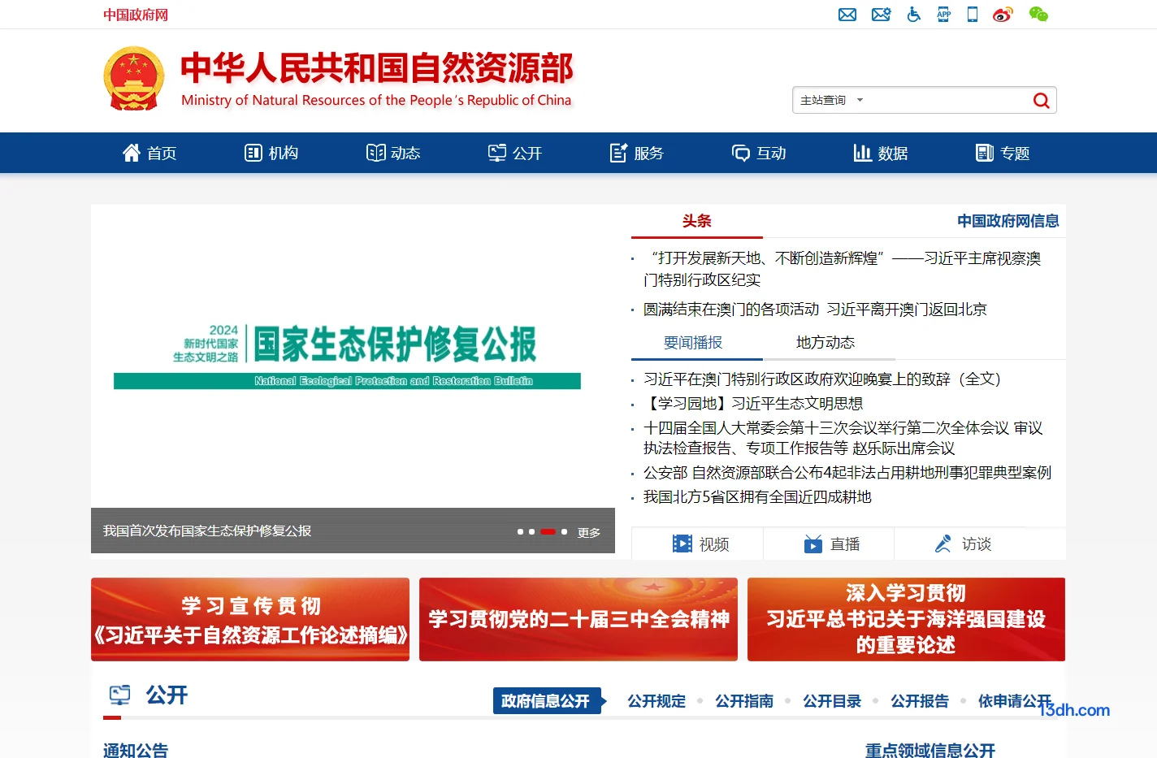This screenshot has height=758, width=1157.
Task: Click the red search magnifier button
Action: coord(1042,101)
